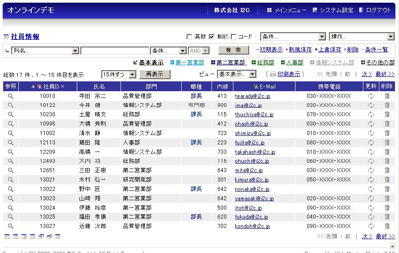
Task: Open the 列名 column dropdown
Action: click(45, 51)
